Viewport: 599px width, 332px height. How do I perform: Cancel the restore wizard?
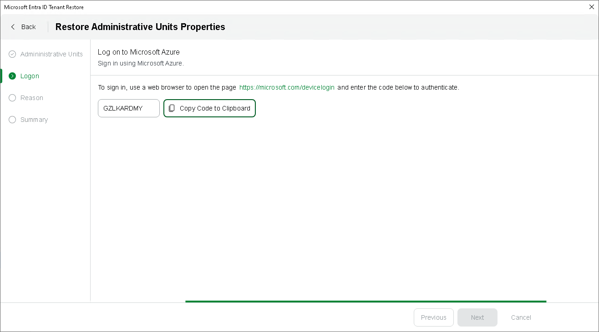point(521,317)
